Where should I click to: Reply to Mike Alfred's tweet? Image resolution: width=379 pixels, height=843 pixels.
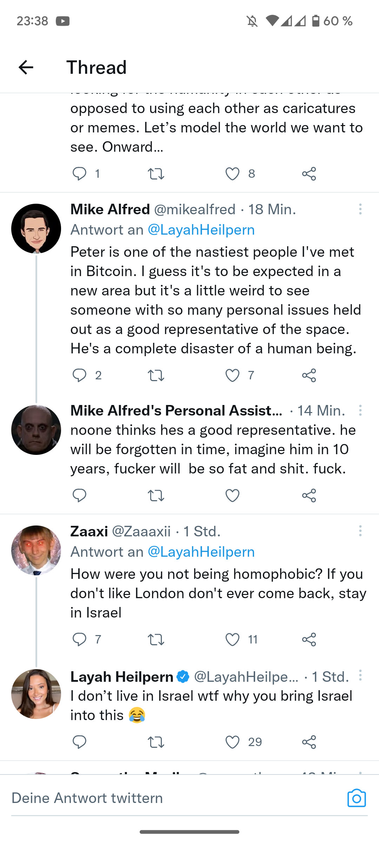pyautogui.click(x=79, y=375)
